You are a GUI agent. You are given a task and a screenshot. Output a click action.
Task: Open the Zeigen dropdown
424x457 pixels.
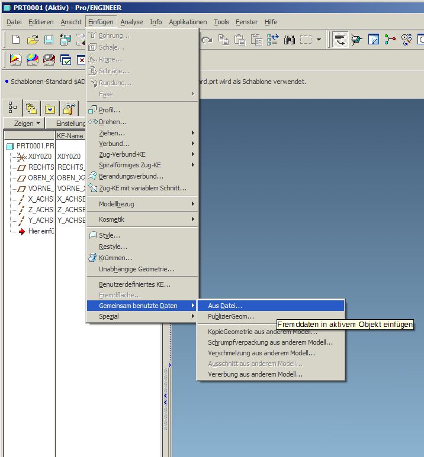pyautogui.click(x=24, y=124)
